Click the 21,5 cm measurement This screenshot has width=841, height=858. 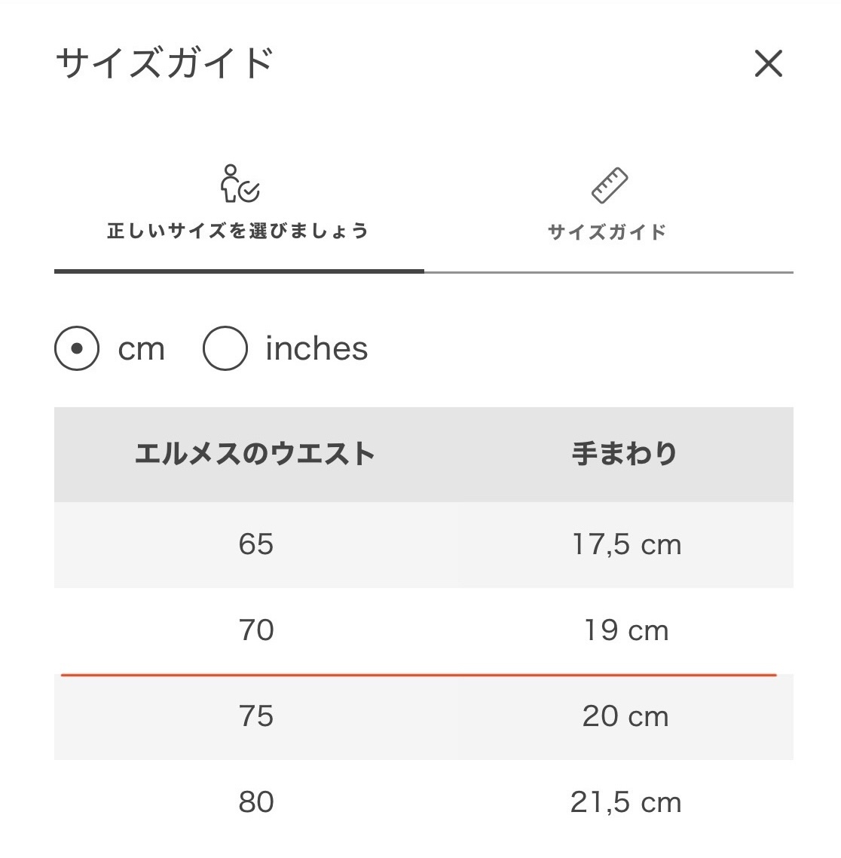[625, 802]
